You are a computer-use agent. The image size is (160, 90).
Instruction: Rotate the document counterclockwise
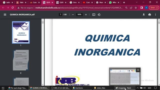(x=99, y=14)
